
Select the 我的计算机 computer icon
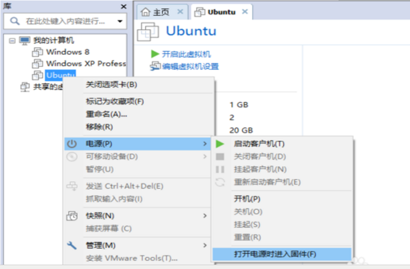pyautogui.click(x=25, y=40)
